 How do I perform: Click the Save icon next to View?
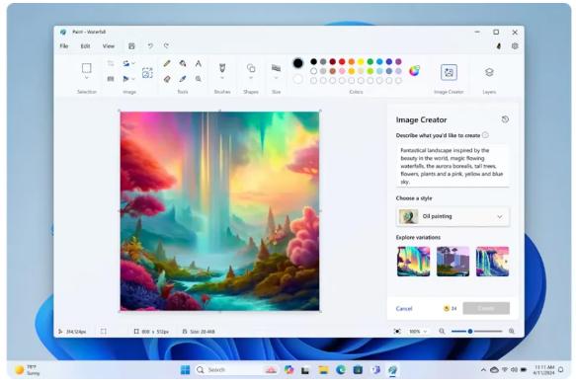tap(131, 45)
